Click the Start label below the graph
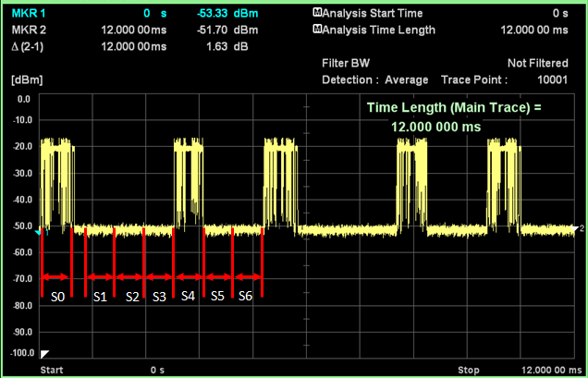 coord(52,370)
